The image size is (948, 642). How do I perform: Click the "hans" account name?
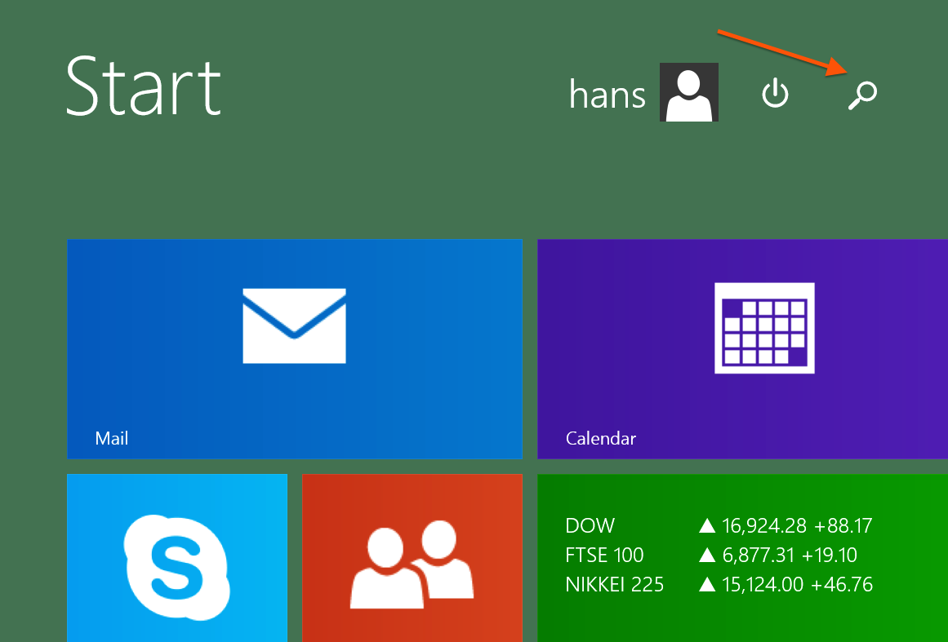coord(608,95)
